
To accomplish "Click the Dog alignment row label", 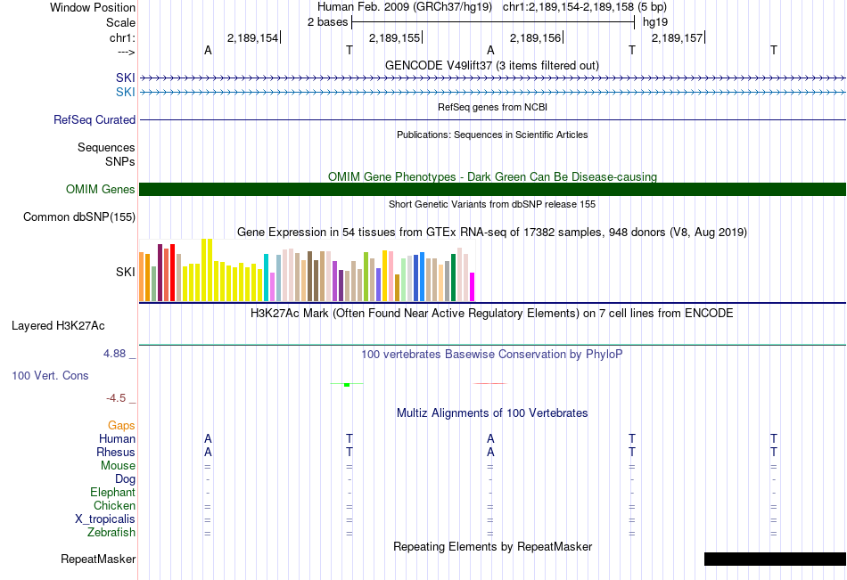I will (126, 479).
